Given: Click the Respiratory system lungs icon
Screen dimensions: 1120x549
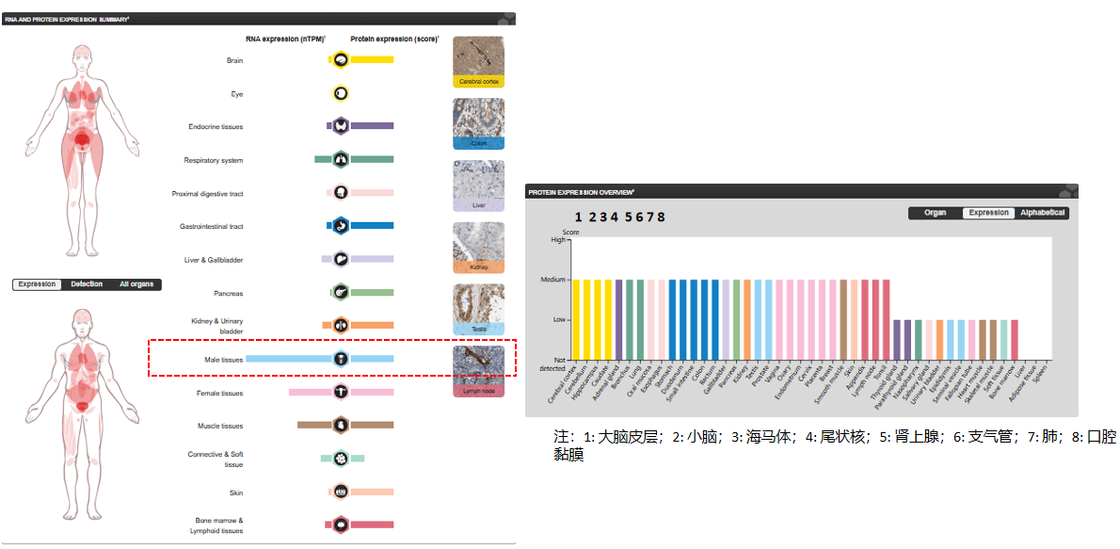Looking at the screenshot, I should point(341,160).
